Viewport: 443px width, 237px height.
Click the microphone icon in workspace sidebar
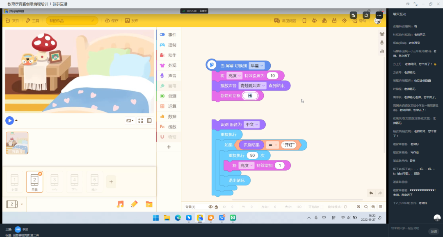[382, 43]
